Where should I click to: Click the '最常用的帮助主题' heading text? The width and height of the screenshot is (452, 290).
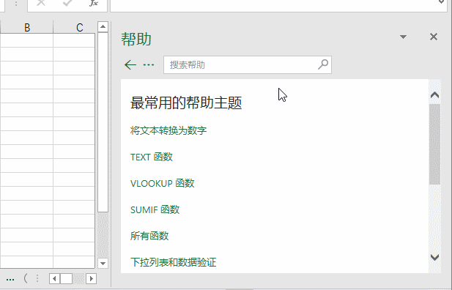pyautogui.click(x=186, y=103)
